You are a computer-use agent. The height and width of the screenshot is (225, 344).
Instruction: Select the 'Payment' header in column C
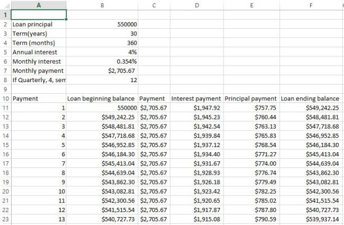click(154, 99)
